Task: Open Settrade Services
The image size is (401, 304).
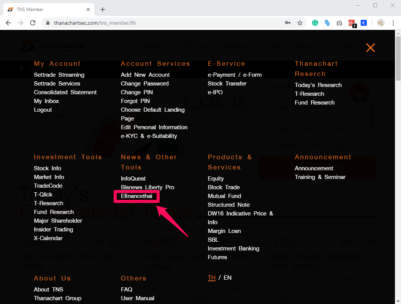Action: 57,84
